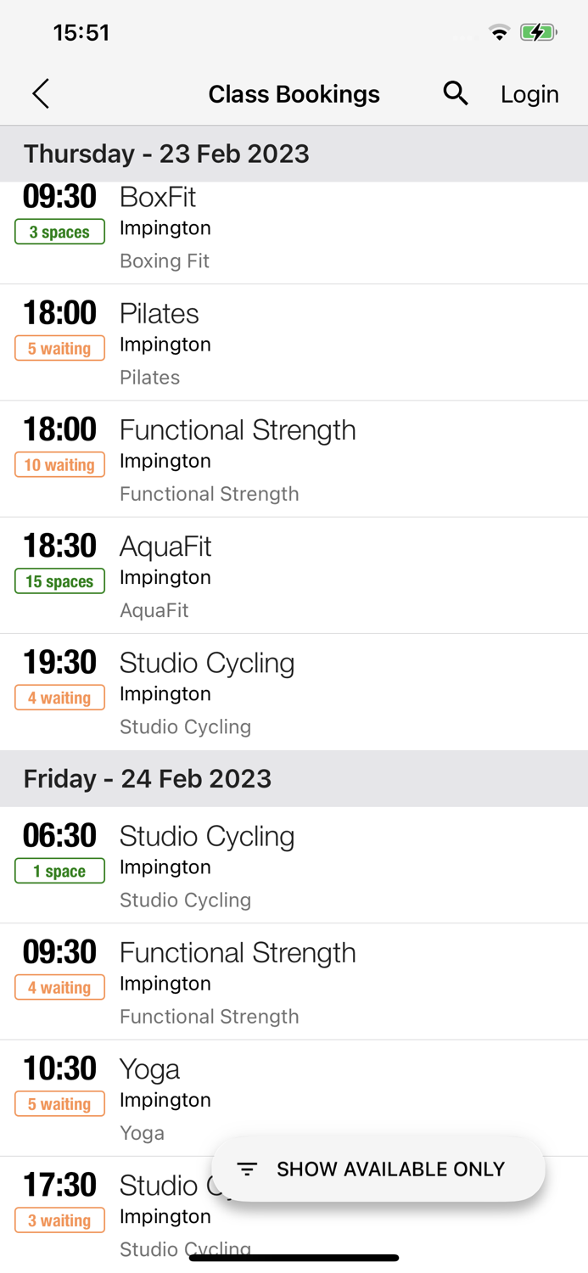The image size is (588, 1273).
Task: Tap the clock time 15:51 in status bar
Action: pyautogui.click(x=81, y=32)
